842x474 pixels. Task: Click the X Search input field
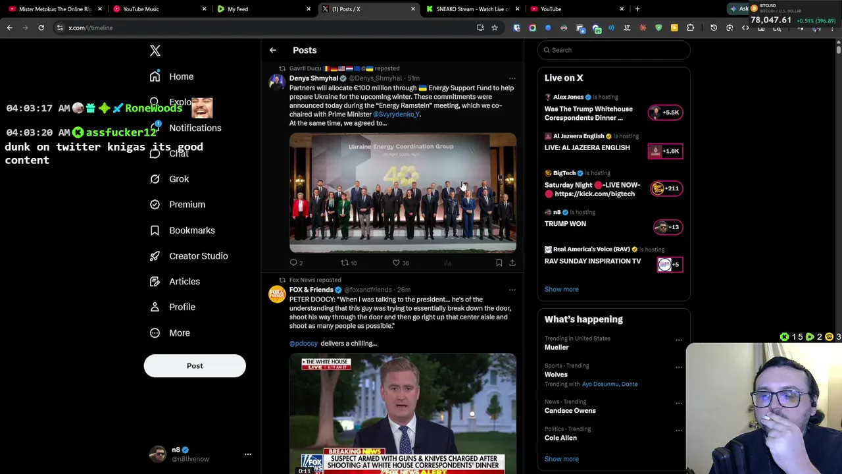(614, 50)
